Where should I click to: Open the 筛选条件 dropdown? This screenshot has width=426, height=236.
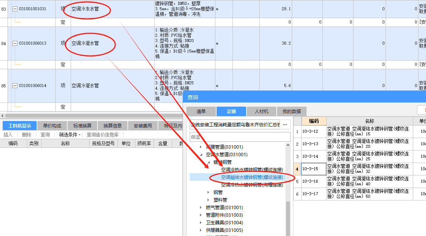[x=70, y=135]
